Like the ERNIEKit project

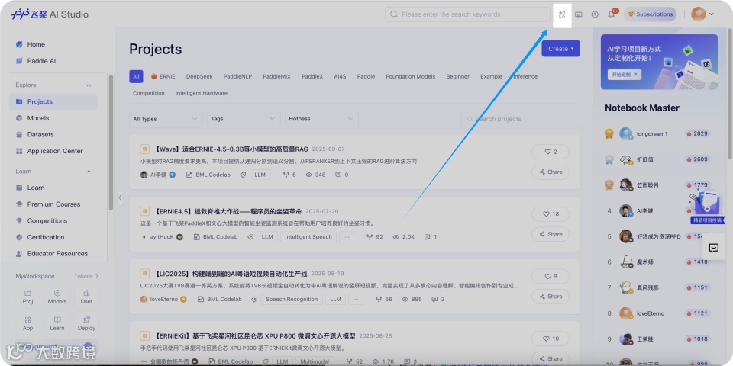(551, 339)
